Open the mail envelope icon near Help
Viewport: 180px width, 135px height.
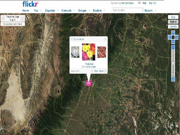[x=139, y=3]
